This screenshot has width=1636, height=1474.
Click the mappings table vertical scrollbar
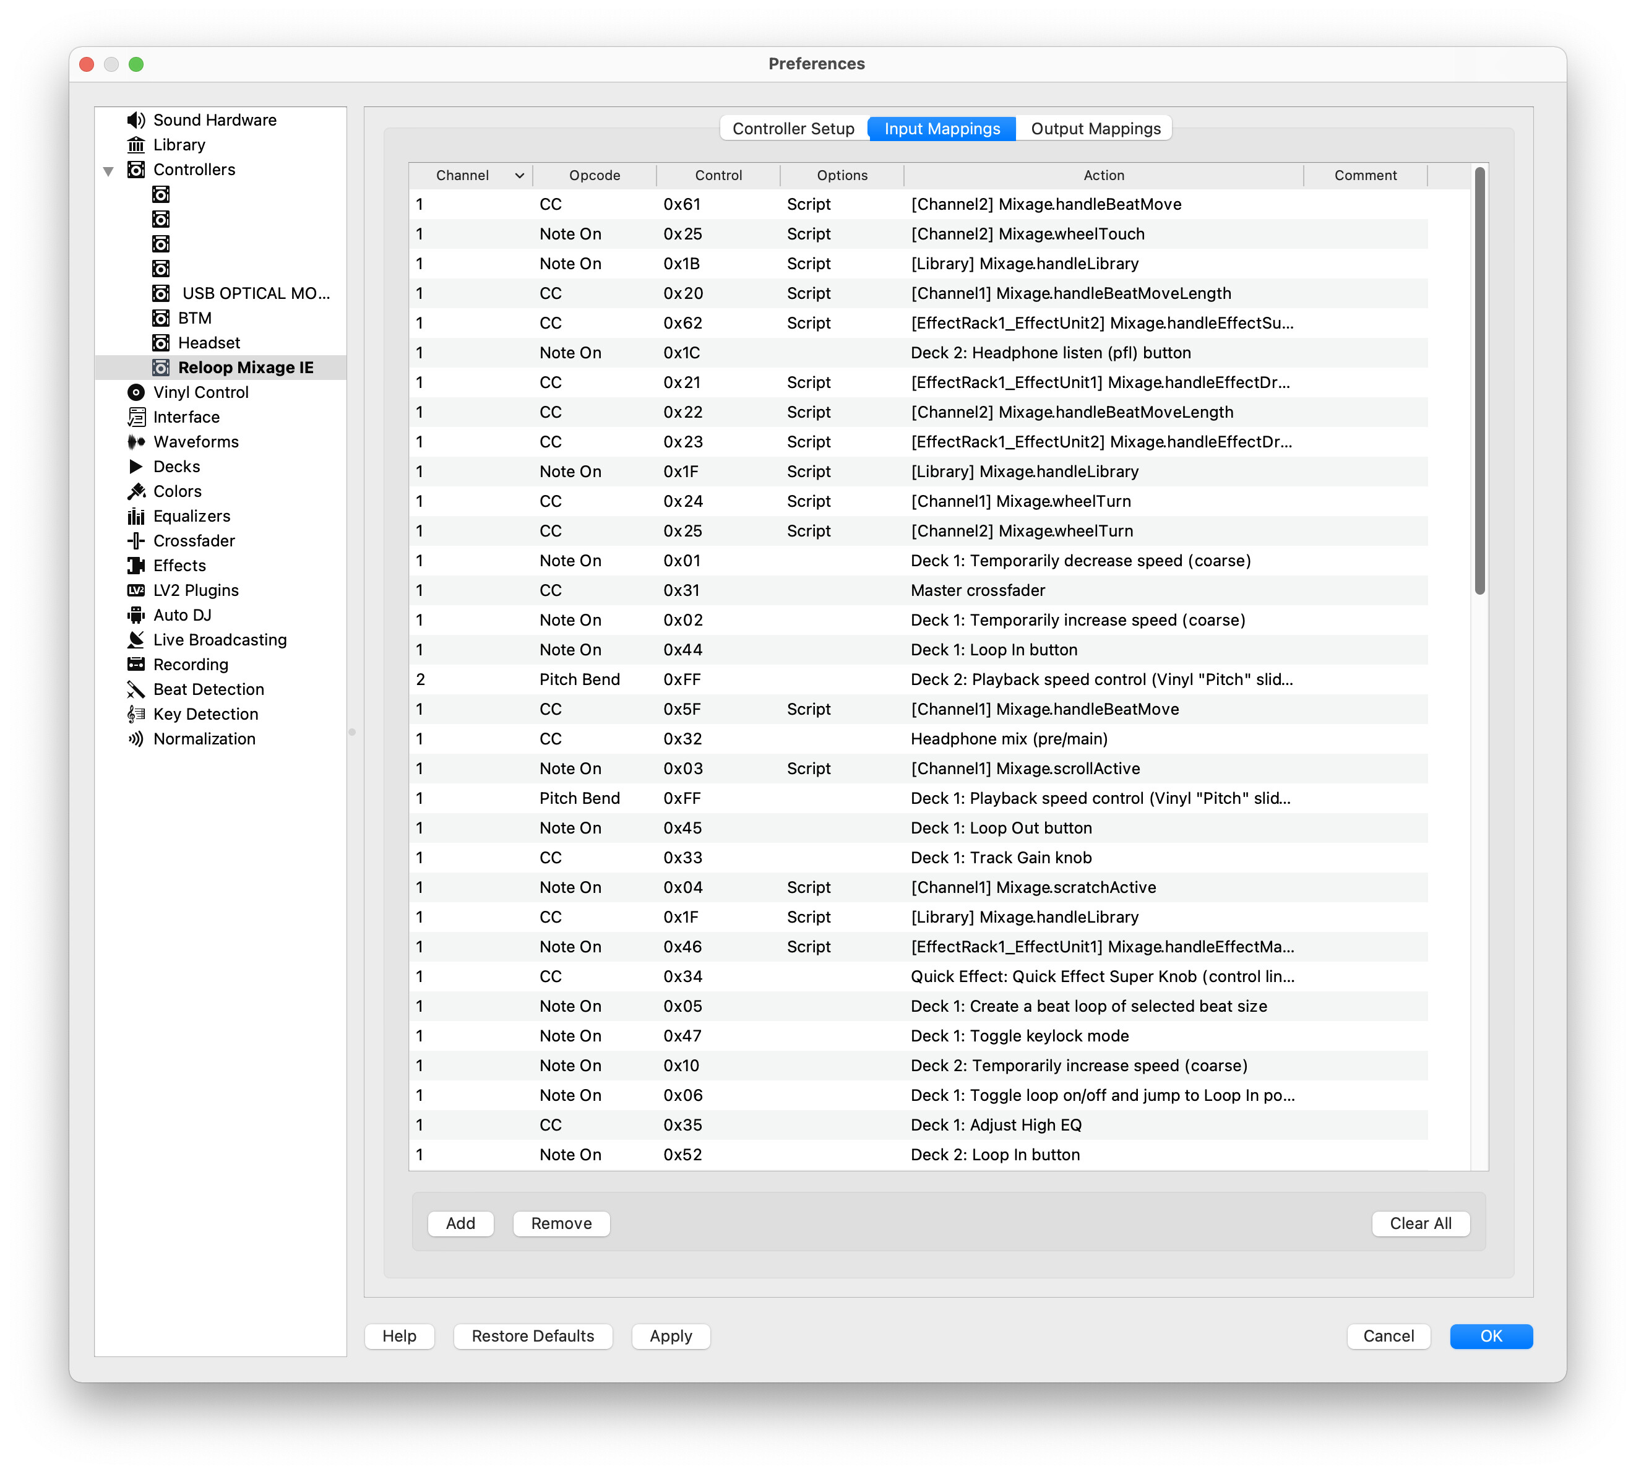[x=1479, y=381]
